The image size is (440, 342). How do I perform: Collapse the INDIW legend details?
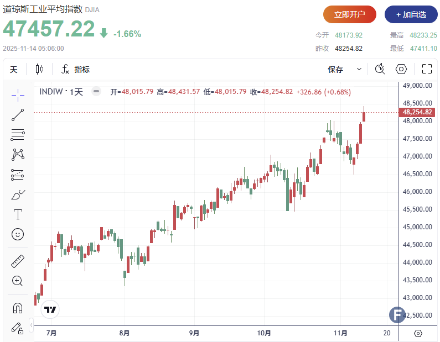click(96, 92)
